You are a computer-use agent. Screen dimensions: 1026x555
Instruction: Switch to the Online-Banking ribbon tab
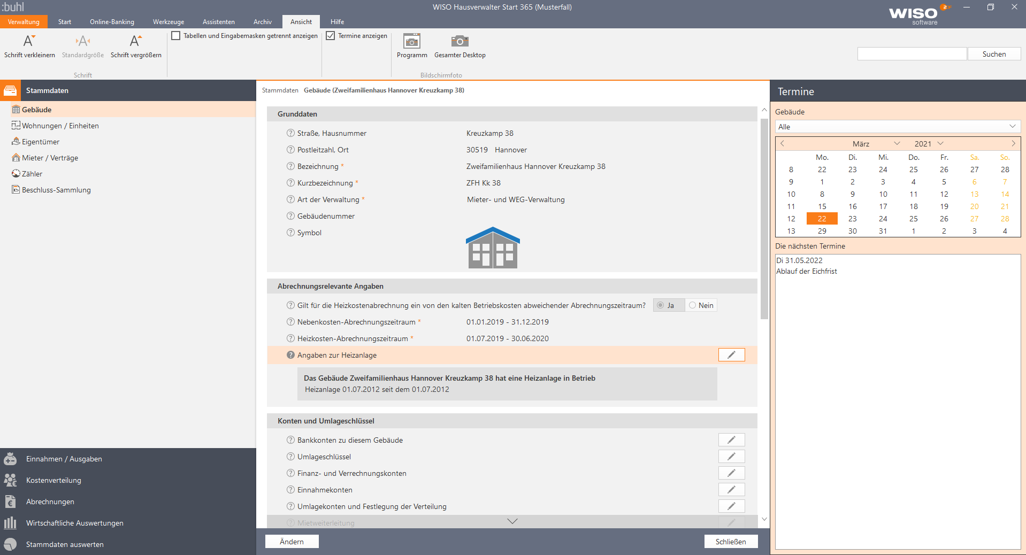click(x=112, y=22)
